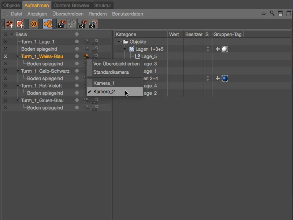Activate Turm_1_Gruen-Blau via its left crosshair icon
Screen dimensions: 293x220
coord(5,100)
